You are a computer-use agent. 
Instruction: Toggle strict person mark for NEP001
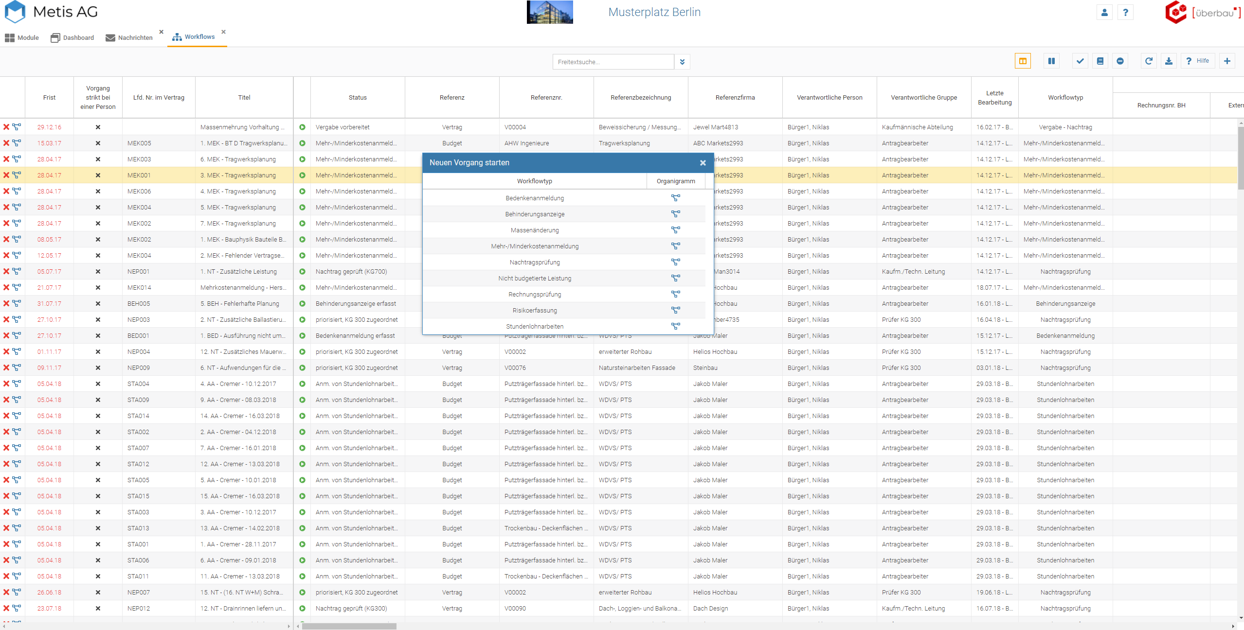point(98,272)
